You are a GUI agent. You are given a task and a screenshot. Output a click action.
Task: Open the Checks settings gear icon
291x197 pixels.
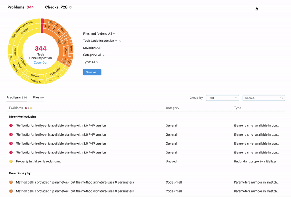(x=71, y=7)
